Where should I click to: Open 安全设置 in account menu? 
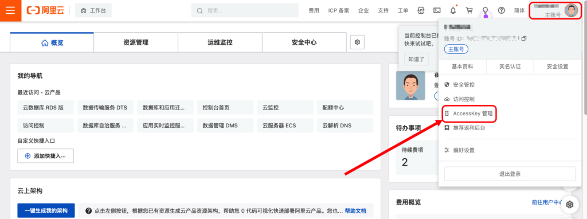tap(557, 67)
